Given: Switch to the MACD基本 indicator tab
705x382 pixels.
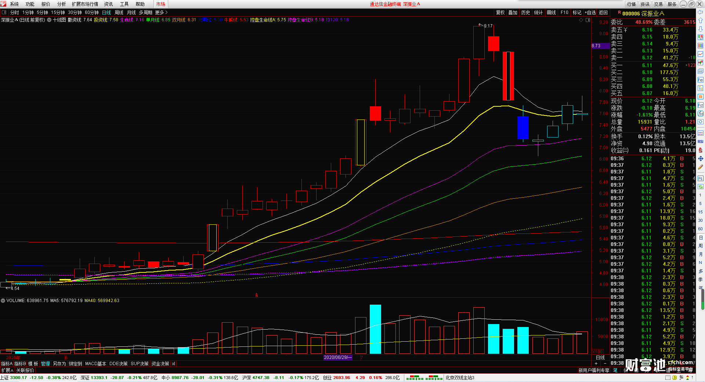Looking at the screenshot, I should click(x=95, y=364).
